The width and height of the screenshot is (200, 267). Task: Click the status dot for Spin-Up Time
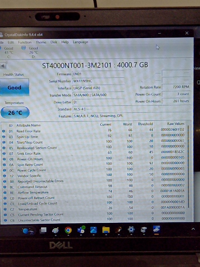pos(4,137)
